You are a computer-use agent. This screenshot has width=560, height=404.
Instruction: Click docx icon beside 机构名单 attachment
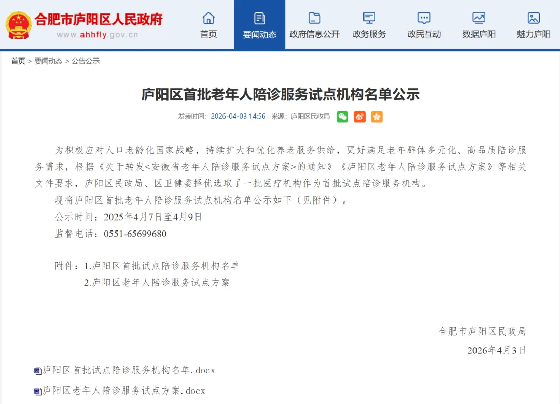coord(38,371)
